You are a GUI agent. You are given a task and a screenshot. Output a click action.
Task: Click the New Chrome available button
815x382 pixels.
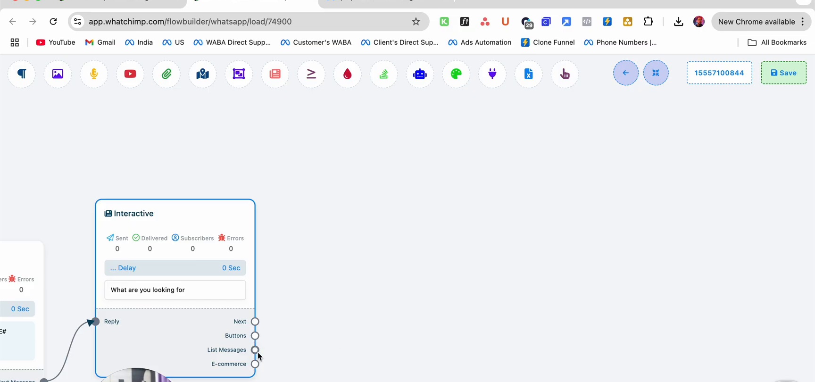tap(761, 22)
